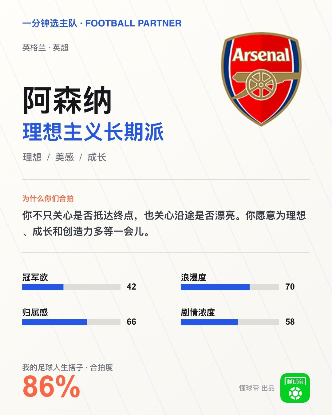Click the 阿森纳 team name heading

pyautogui.click(x=67, y=101)
